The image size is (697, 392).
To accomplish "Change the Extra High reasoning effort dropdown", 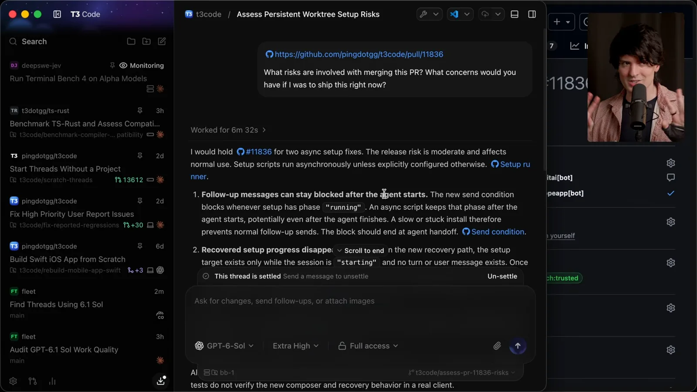I will click(295, 346).
